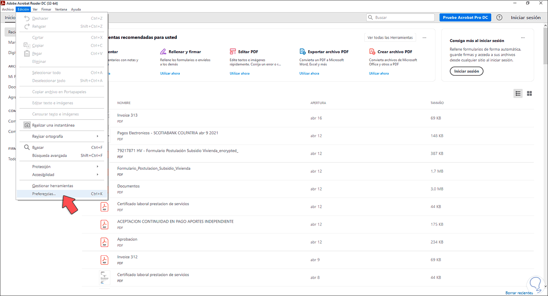
Task: Click PDF icon of Invoice 312
Action: point(104,260)
